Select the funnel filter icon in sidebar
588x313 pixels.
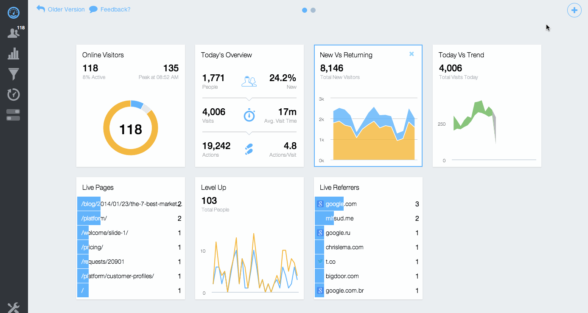[13, 74]
